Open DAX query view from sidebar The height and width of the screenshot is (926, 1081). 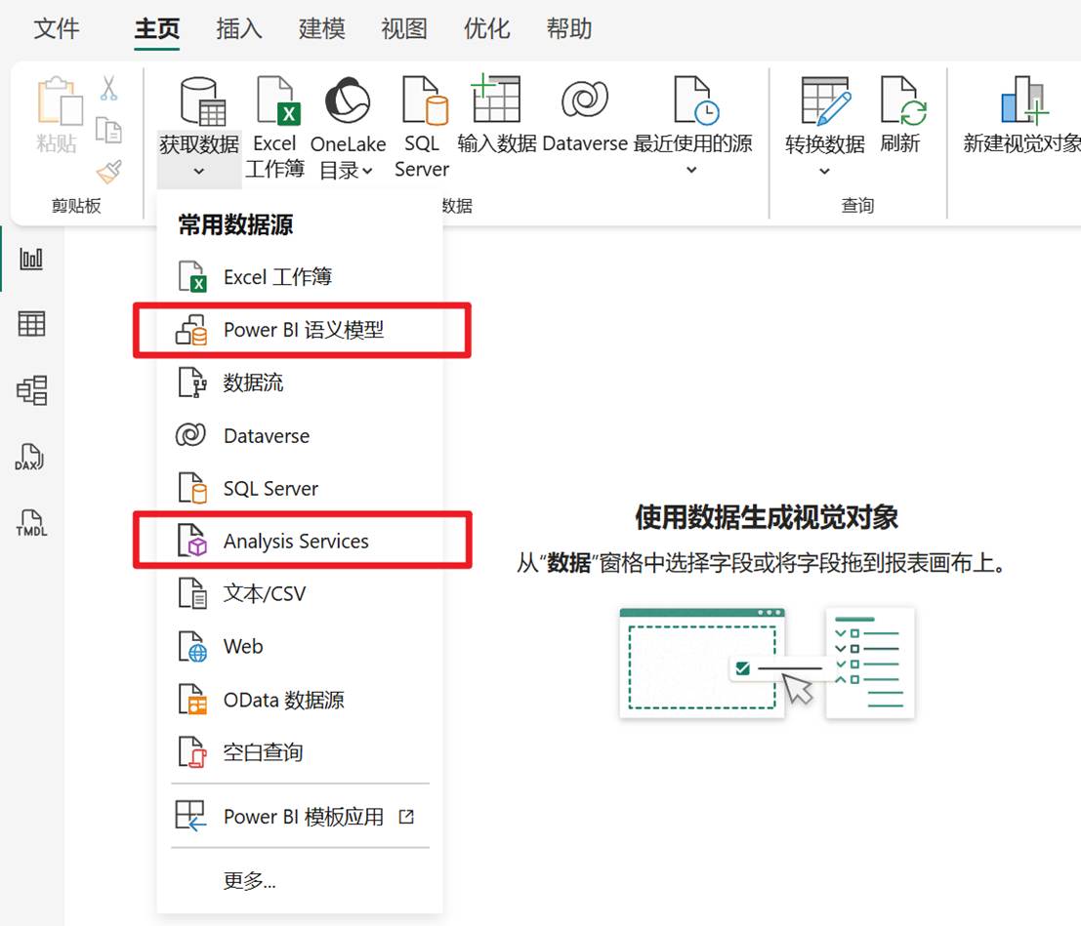[x=29, y=457]
